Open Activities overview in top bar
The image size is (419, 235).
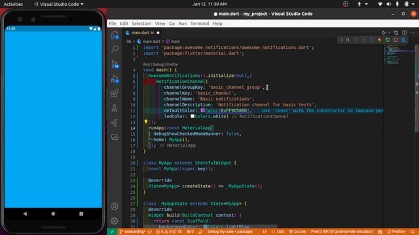click(x=13, y=4)
